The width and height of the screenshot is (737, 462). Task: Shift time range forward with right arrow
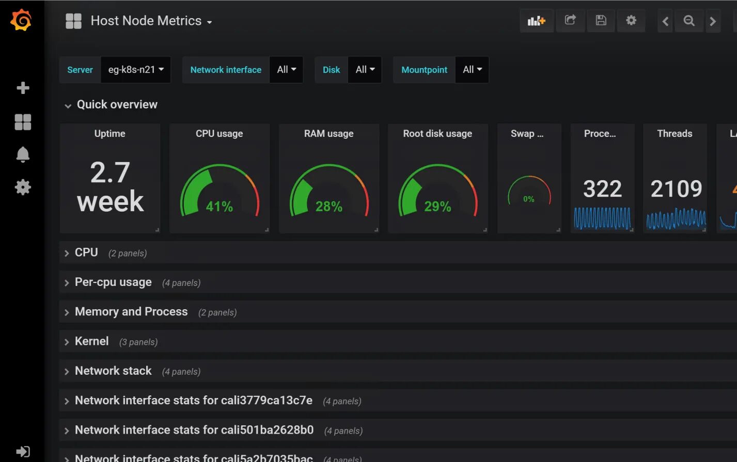pyautogui.click(x=713, y=21)
